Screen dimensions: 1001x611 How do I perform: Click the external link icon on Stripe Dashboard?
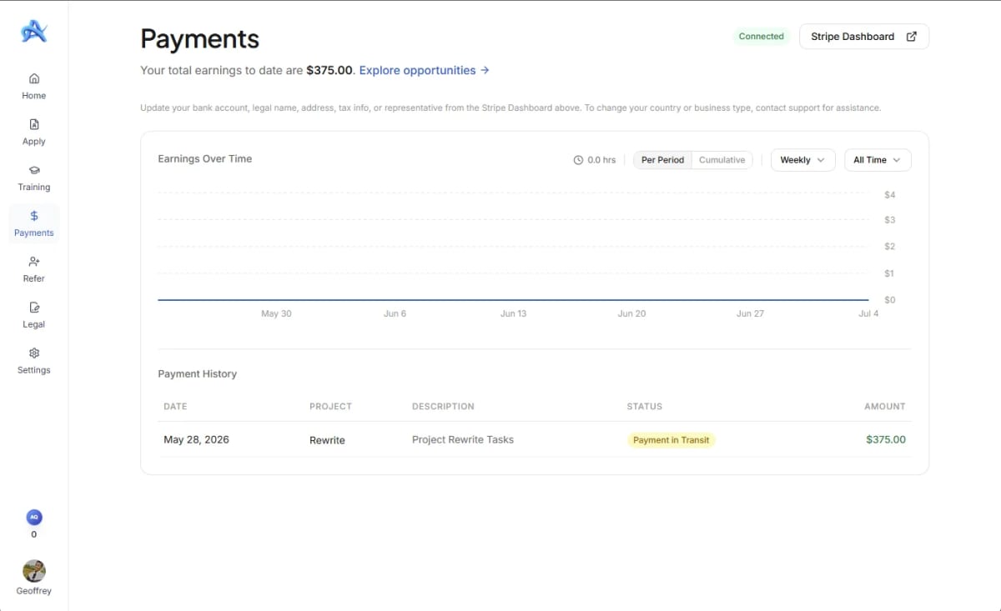pos(912,37)
